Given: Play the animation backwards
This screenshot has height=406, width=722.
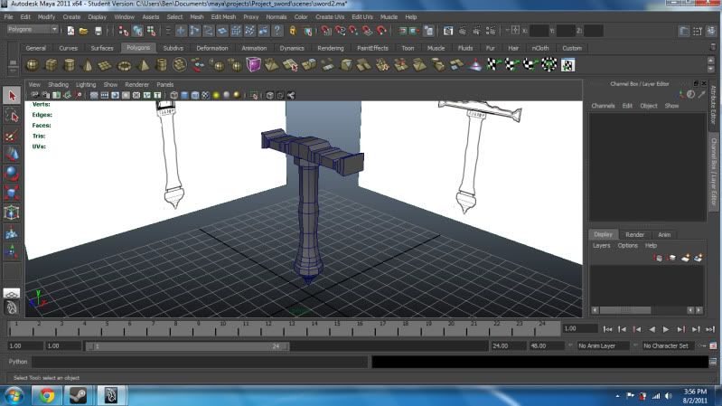Looking at the screenshot, I should point(652,329).
